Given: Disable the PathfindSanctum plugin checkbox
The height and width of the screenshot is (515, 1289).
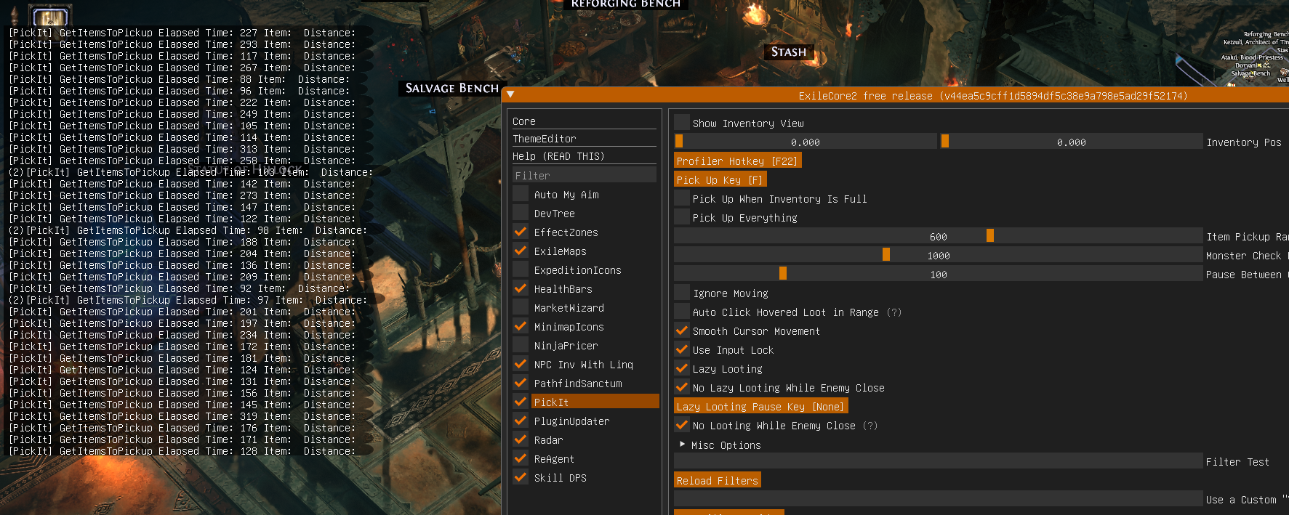Looking at the screenshot, I should pos(521,383).
